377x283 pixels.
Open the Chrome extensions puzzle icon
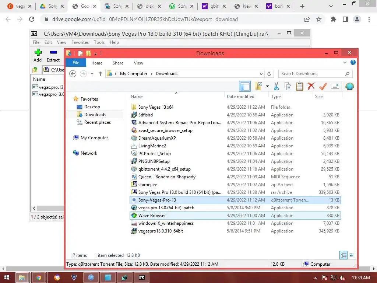(x=333, y=19)
